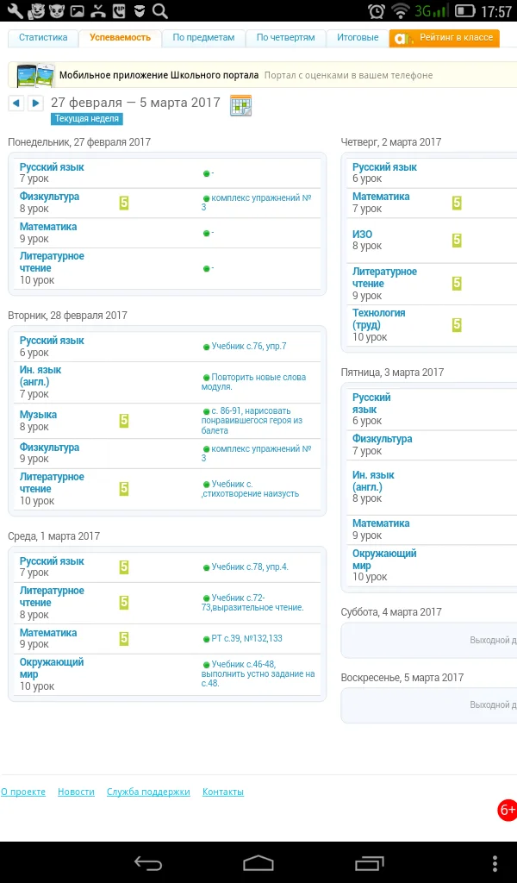Go to the previous week arrow

point(16,103)
